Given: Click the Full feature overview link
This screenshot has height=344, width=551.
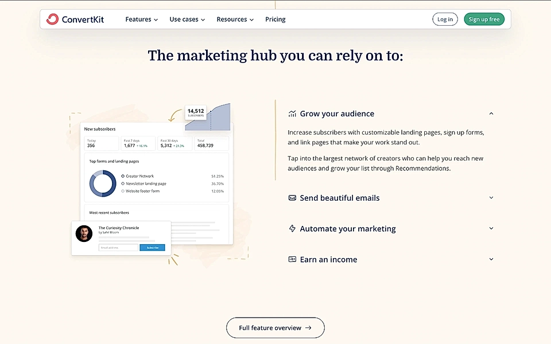Looking at the screenshot, I should point(275,327).
